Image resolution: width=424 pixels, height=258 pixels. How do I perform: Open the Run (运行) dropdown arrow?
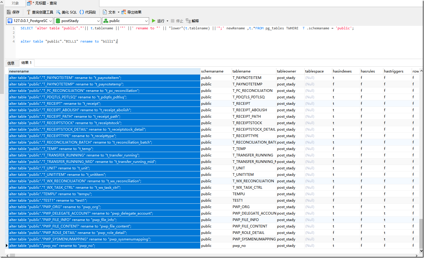pos(167,21)
